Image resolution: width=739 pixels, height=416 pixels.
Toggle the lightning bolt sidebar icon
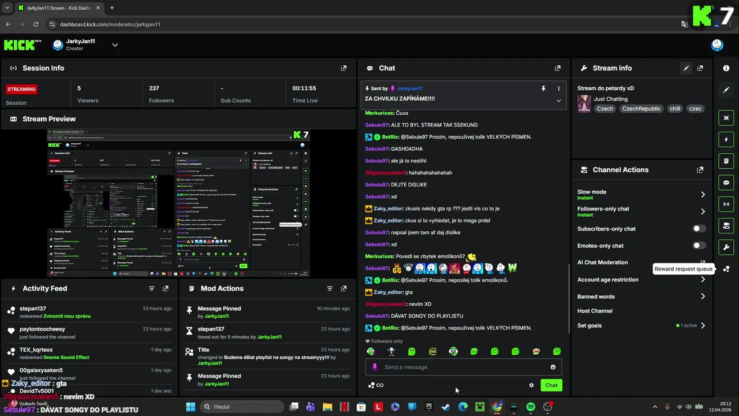pos(726,139)
